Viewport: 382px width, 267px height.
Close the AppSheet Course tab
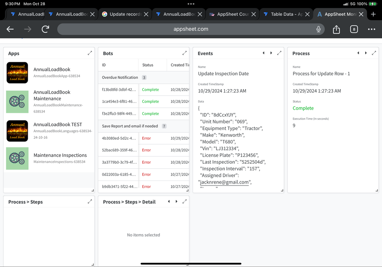click(254, 14)
